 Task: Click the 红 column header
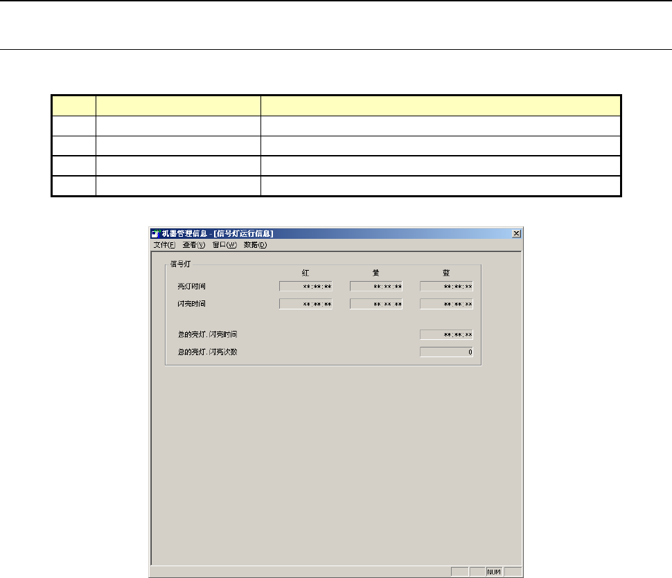[305, 273]
